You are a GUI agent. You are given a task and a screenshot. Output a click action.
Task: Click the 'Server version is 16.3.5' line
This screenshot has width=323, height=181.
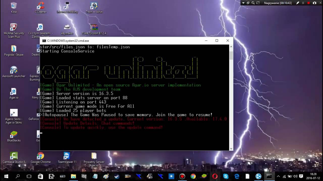tap(77, 94)
